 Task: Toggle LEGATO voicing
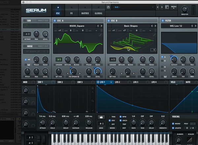pyautogui.click(x=173, y=128)
